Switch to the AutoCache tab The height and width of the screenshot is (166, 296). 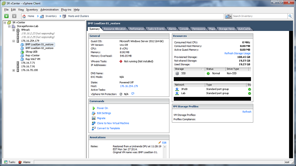(244, 29)
